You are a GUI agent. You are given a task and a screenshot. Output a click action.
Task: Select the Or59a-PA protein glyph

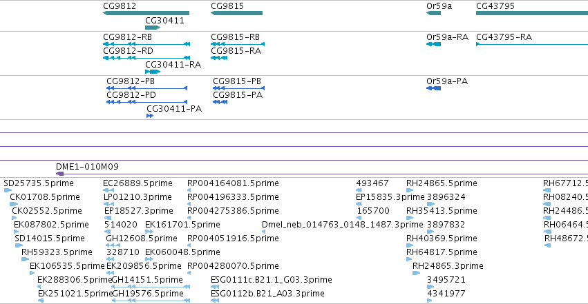(x=433, y=88)
